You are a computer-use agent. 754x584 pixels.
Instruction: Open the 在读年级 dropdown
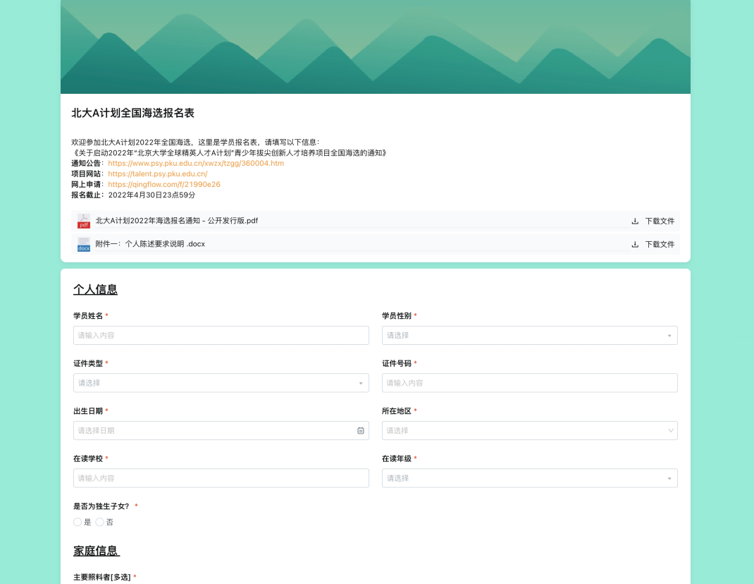(x=529, y=478)
